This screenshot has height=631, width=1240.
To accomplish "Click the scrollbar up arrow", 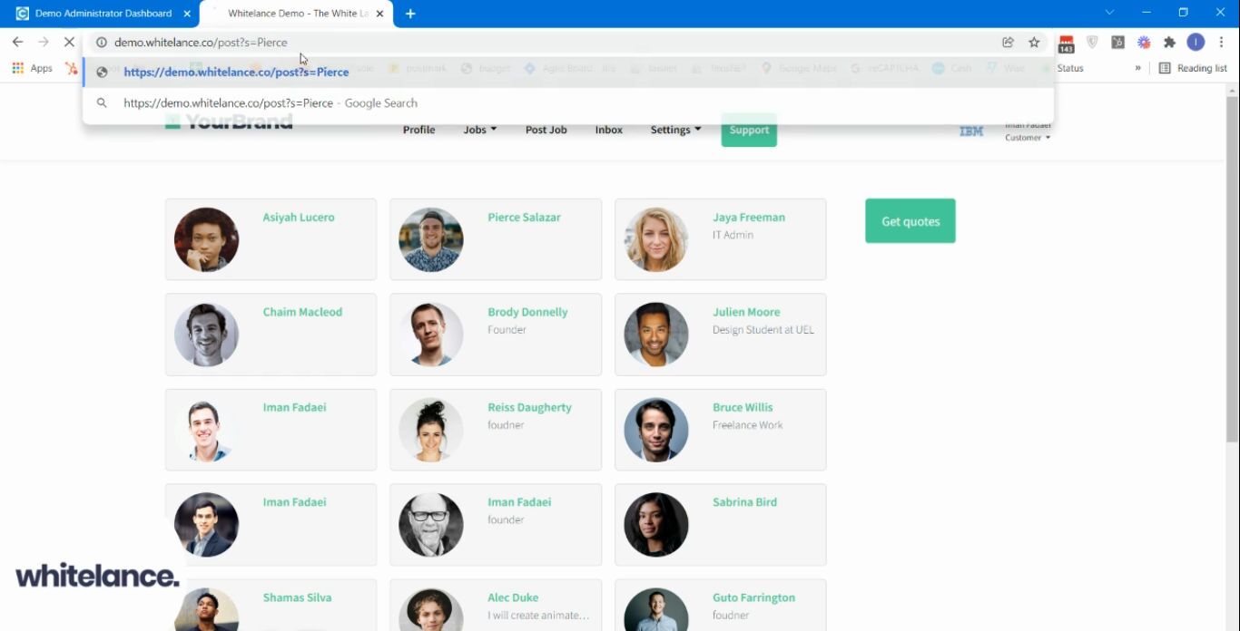I will [x=1232, y=90].
